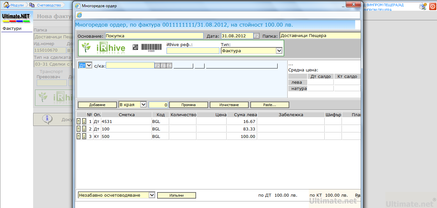The width and height of the screenshot is (437, 208).
Task: Click the Изпълни button
Action: pyautogui.click(x=177, y=195)
